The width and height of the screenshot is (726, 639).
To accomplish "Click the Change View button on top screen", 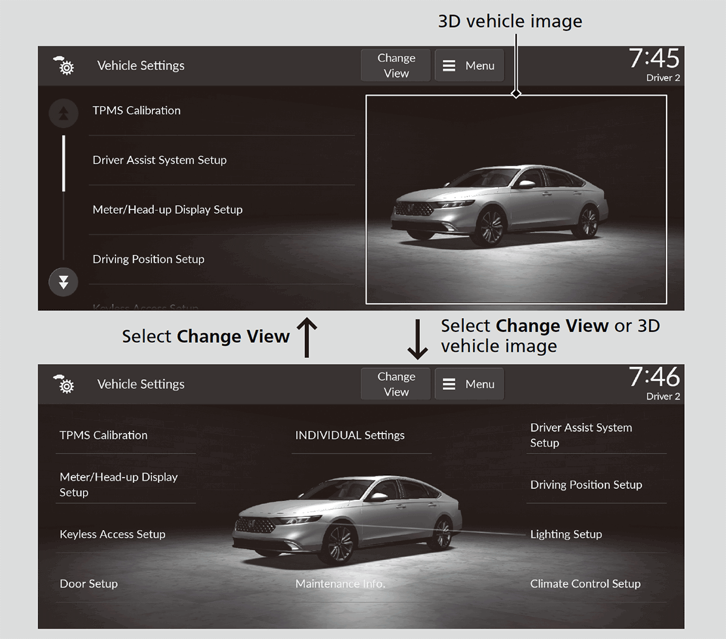I will coord(395,65).
